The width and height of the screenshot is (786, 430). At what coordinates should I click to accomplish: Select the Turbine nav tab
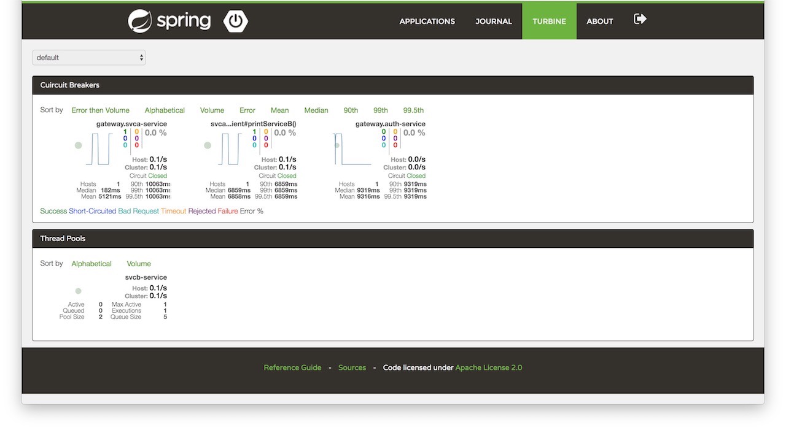click(x=549, y=21)
